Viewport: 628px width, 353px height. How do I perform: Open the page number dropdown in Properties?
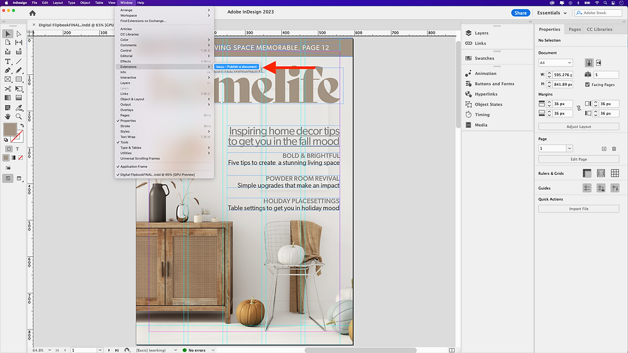click(569, 149)
